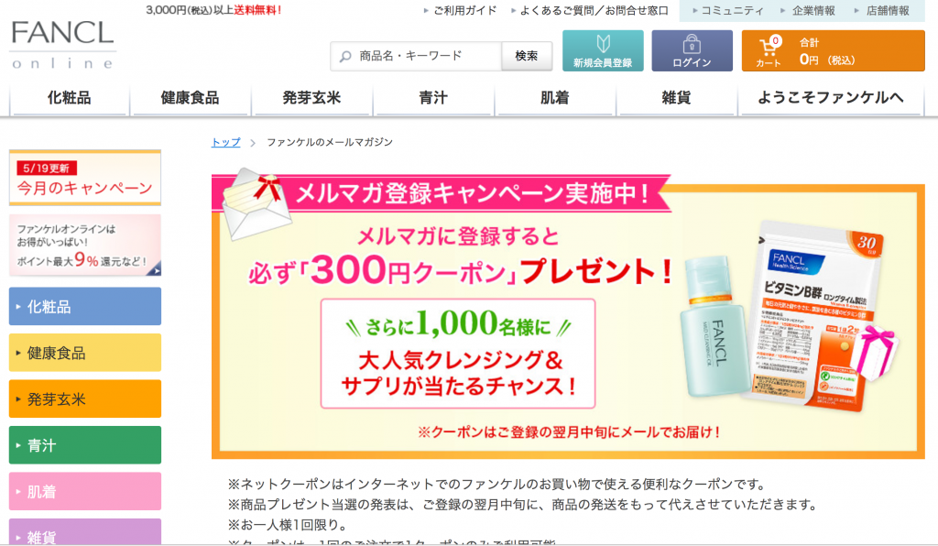
Task: Open the 肌着 top navigation menu
Action: pos(554,98)
